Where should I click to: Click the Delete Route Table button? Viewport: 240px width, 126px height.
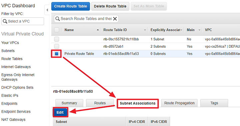(110, 6)
